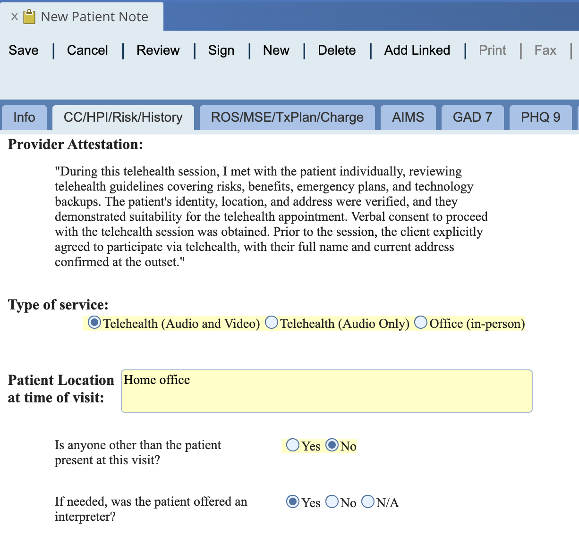This screenshot has height=534, width=579.
Task: Open the ROS/MSE/TxPlan/Charge tab
Action: [x=287, y=117]
